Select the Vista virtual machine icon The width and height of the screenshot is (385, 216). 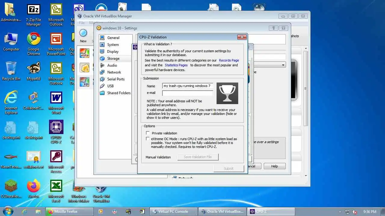pos(84,53)
